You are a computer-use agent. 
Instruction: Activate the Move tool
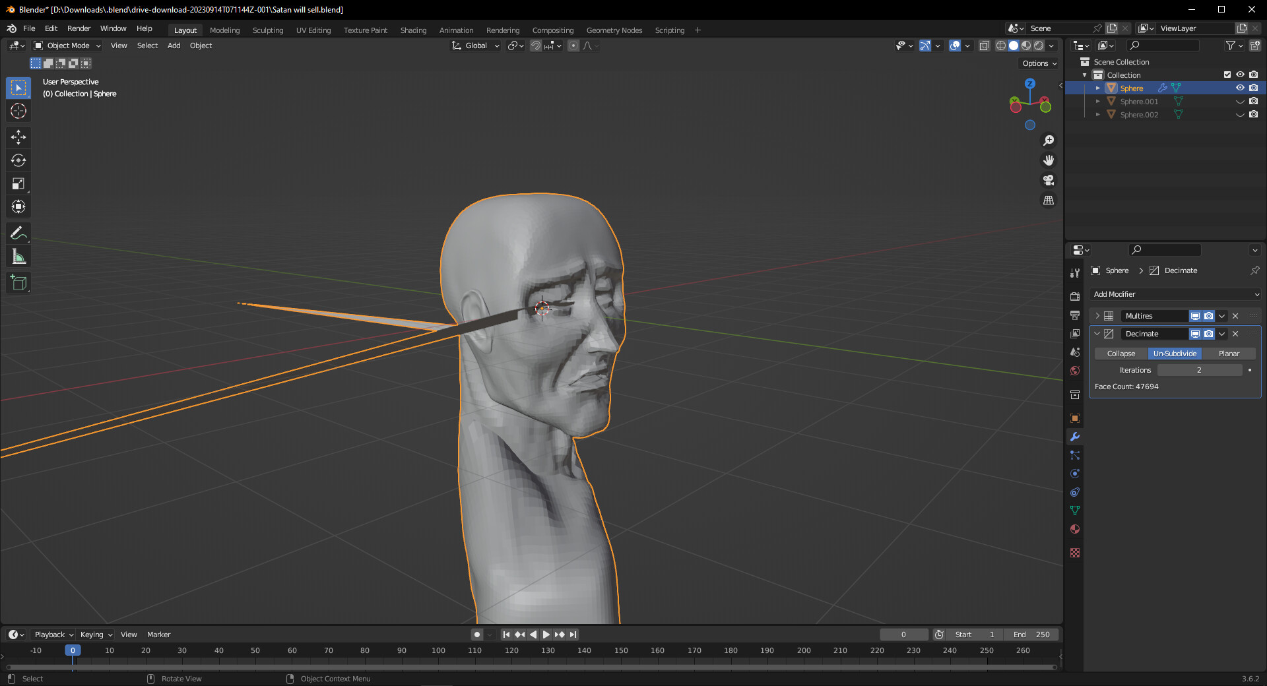pos(18,137)
